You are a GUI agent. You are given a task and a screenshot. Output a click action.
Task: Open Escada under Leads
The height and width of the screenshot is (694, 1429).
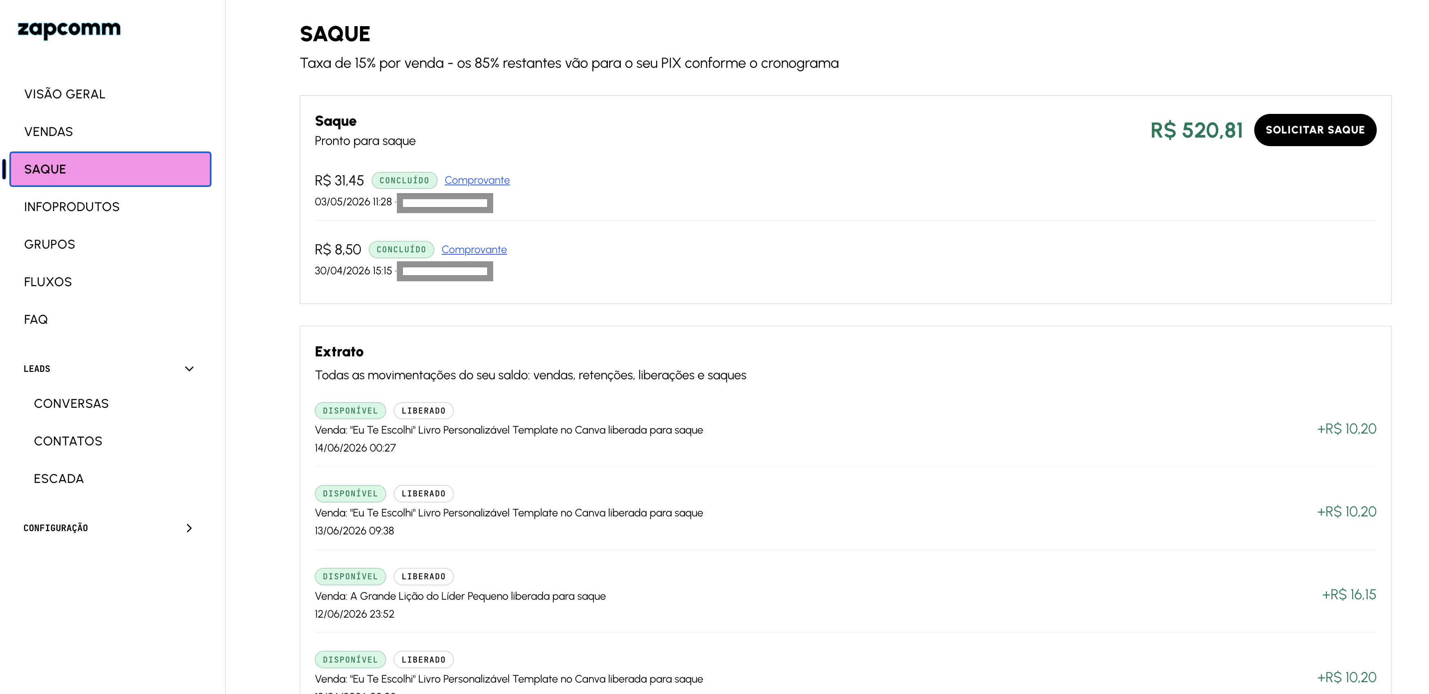coord(59,479)
